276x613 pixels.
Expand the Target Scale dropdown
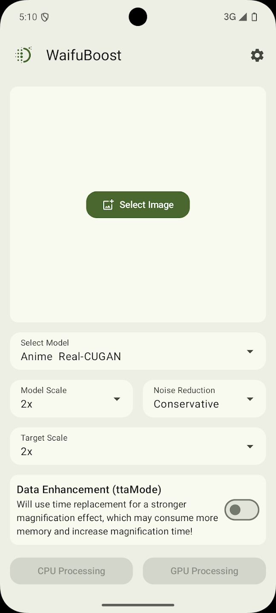[x=138, y=446]
